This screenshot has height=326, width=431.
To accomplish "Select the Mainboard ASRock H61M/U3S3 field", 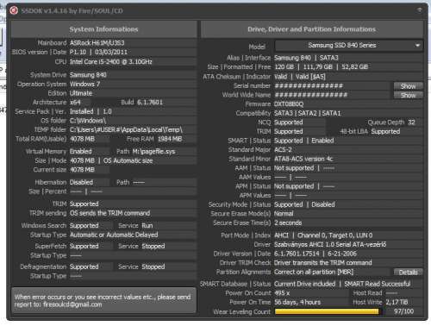I will (x=133, y=43).
